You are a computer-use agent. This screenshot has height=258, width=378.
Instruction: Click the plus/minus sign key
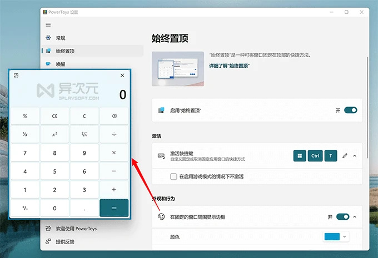[x=25, y=208]
